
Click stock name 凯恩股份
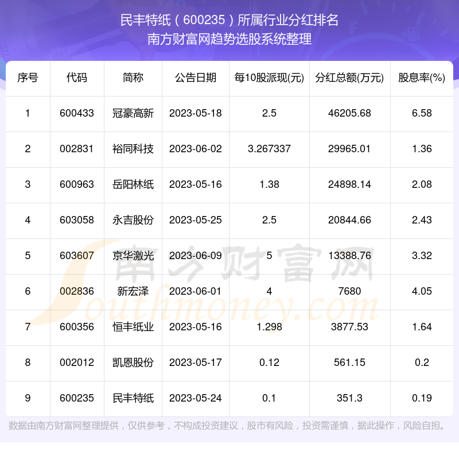(133, 363)
